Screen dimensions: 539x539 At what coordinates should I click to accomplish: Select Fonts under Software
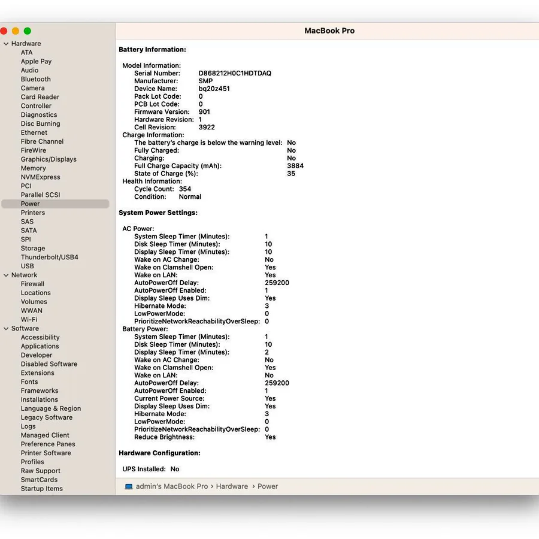(x=29, y=382)
